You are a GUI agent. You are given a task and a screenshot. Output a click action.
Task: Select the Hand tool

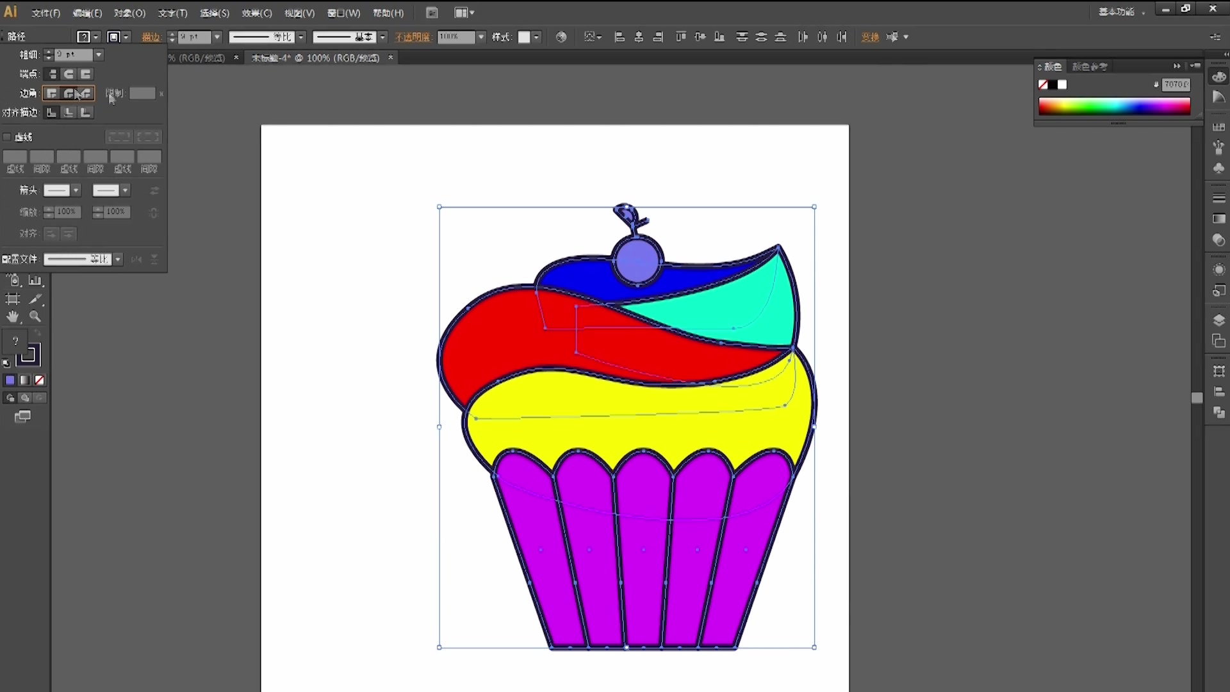(x=13, y=317)
